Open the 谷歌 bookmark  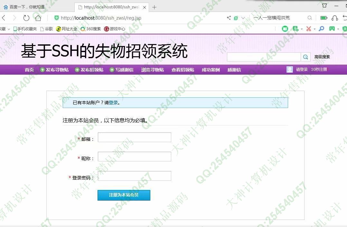pyautogui.click(x=46, y=29)
